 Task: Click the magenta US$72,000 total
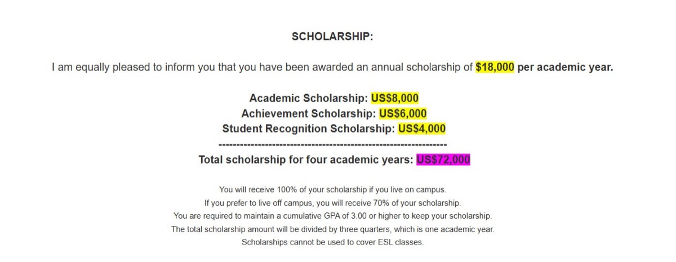click(443, 159)
